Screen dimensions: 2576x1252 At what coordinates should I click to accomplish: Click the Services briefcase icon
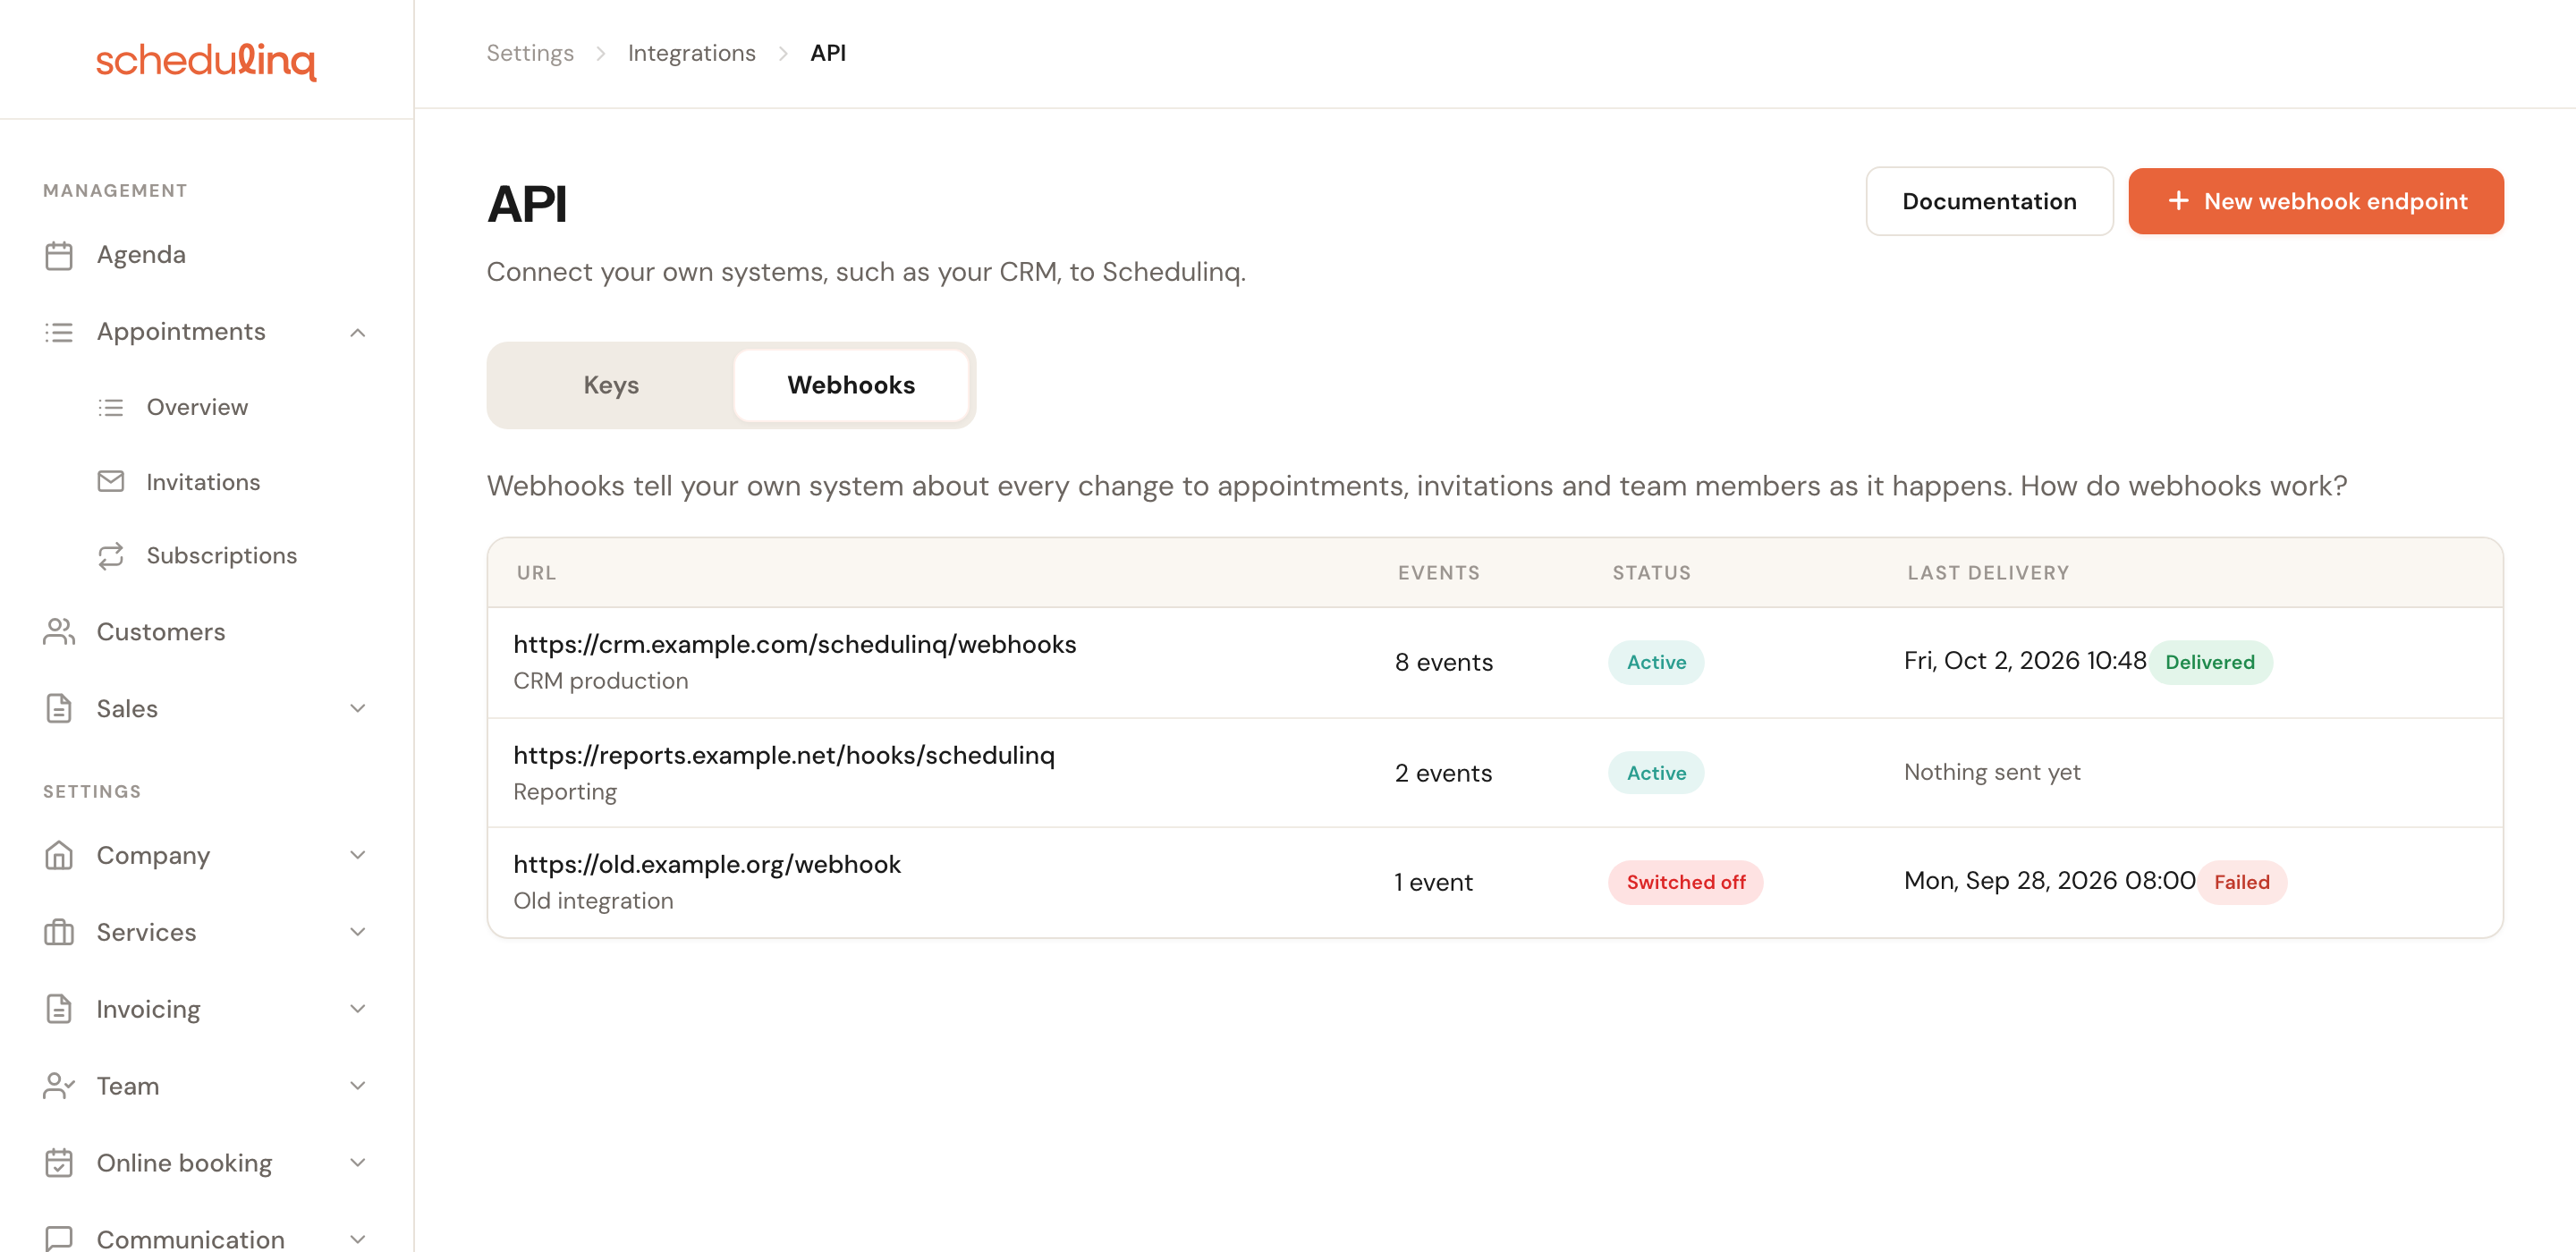[59, 932]
